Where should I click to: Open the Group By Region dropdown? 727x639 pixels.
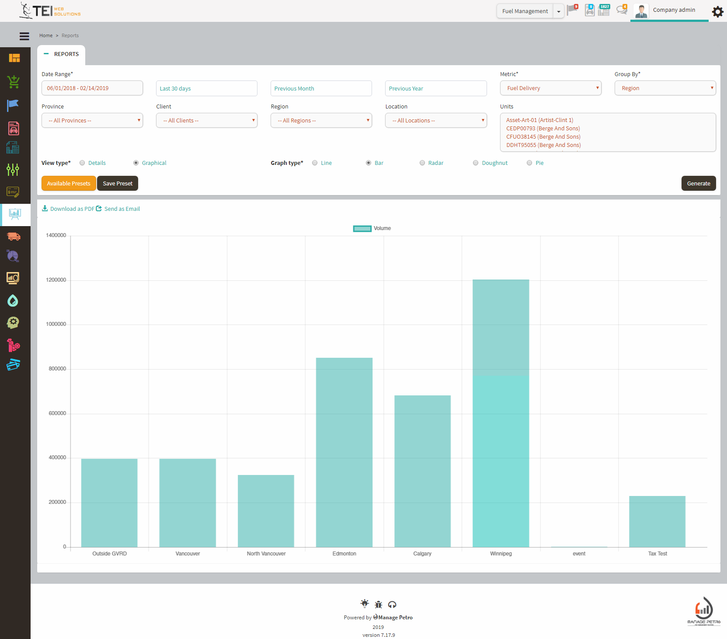tap(664, 88)
